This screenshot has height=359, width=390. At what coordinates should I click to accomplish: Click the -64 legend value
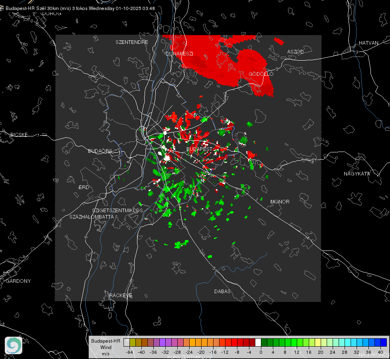point(129,352)
